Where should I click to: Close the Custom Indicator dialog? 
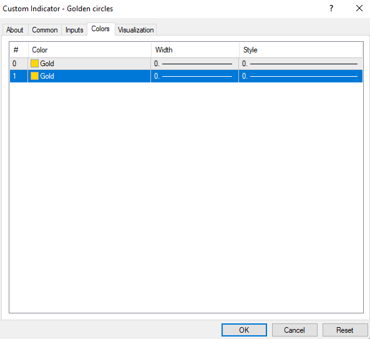359,9
